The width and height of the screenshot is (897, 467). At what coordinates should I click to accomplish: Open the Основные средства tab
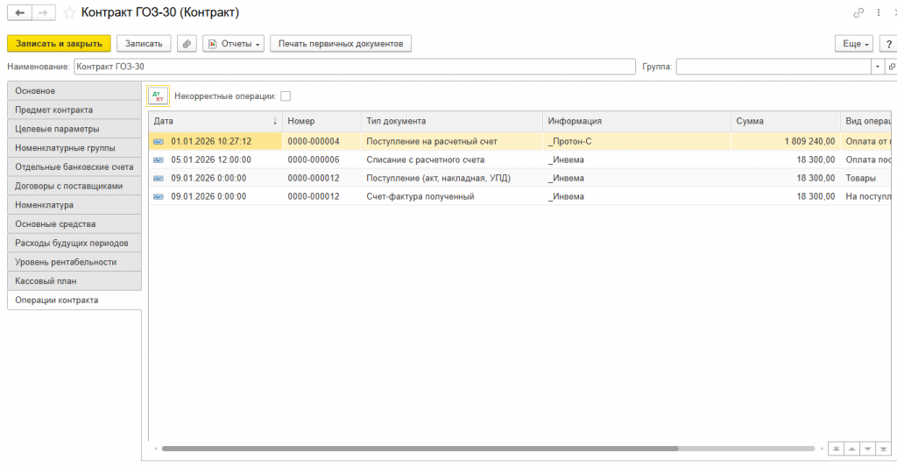(x=74, y=223)
